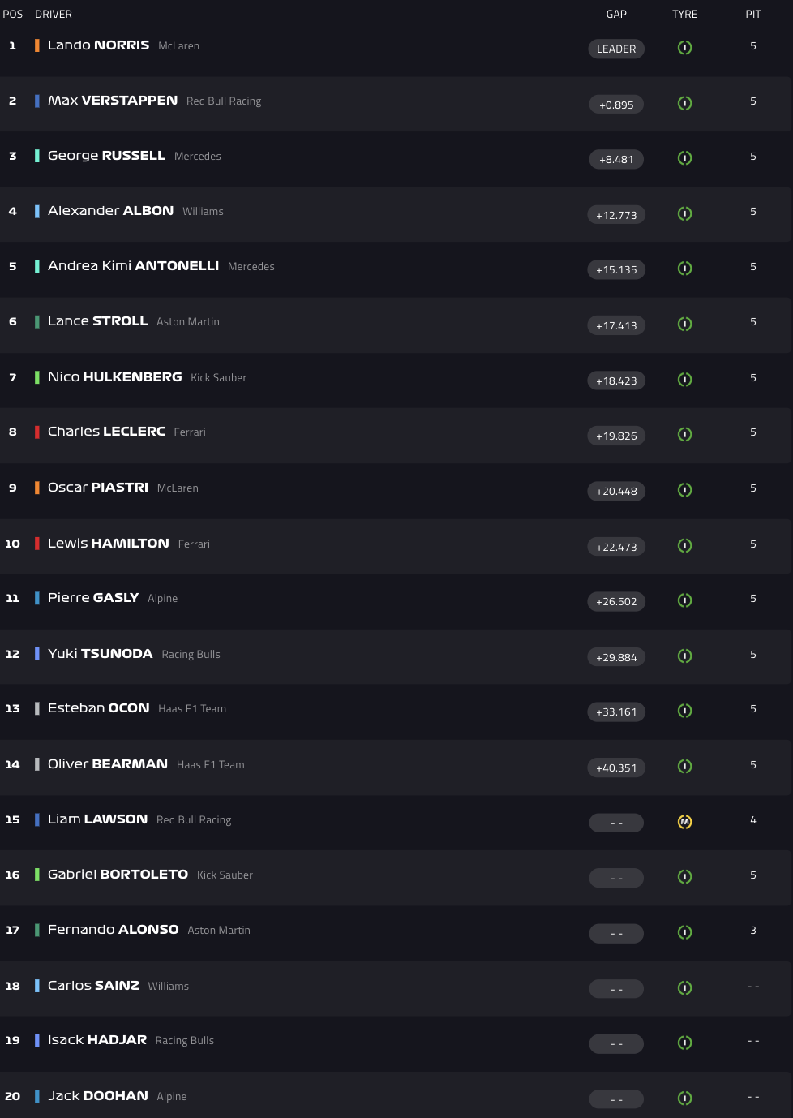The height and width of the screenshot is (1118, 793).
Task: Click Max Verstappen's tyre icon
Action: [x=684, y=103]
